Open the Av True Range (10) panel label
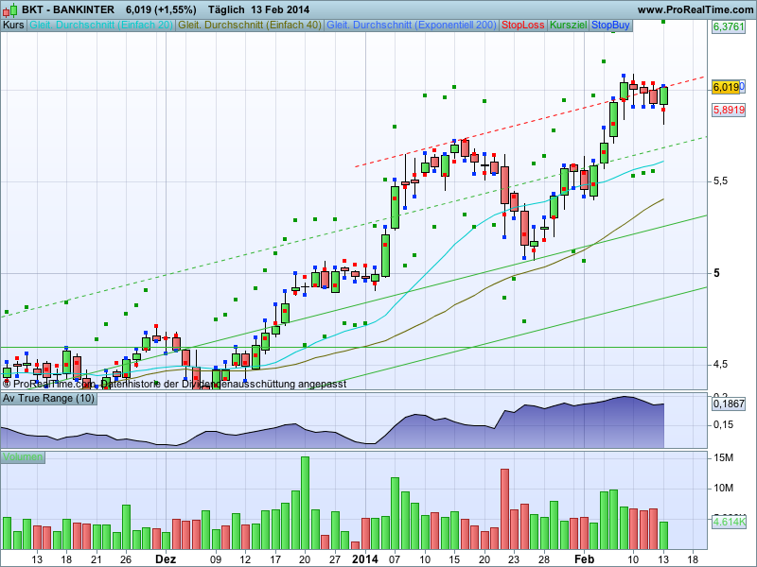Image resolution: width=757 pixels, height=567 pixels. click(x=48, y=399)
